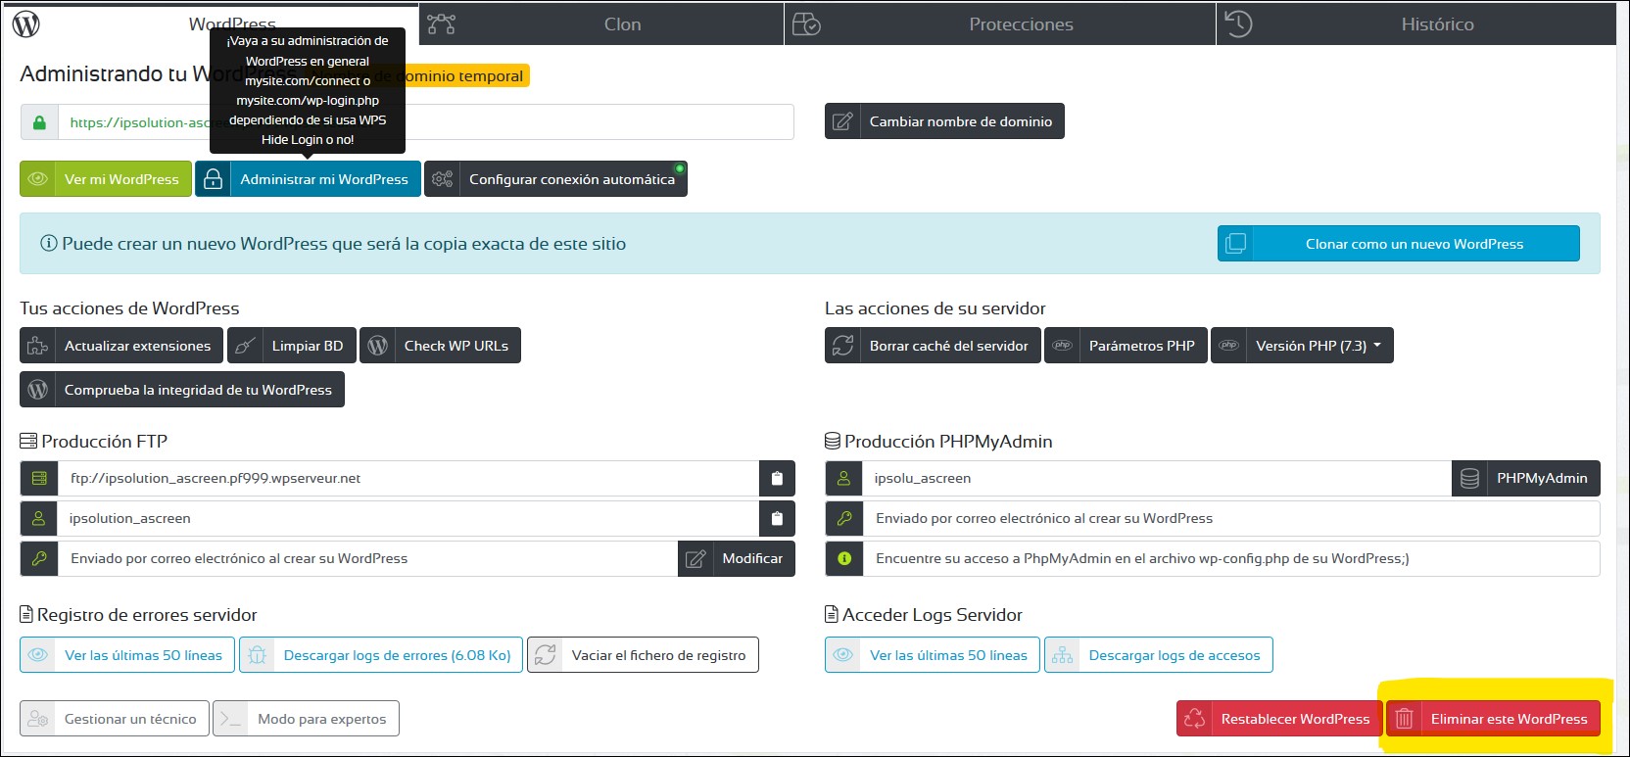Click the Protecciones shield icon
Viewport: 1630px width, 757px height.
pyautogui.click(x=806, y=24)
